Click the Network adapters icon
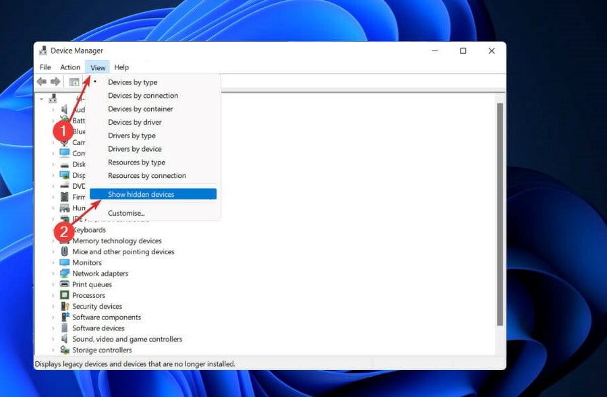Screen dimensions: 607x397 click(65, 274)
